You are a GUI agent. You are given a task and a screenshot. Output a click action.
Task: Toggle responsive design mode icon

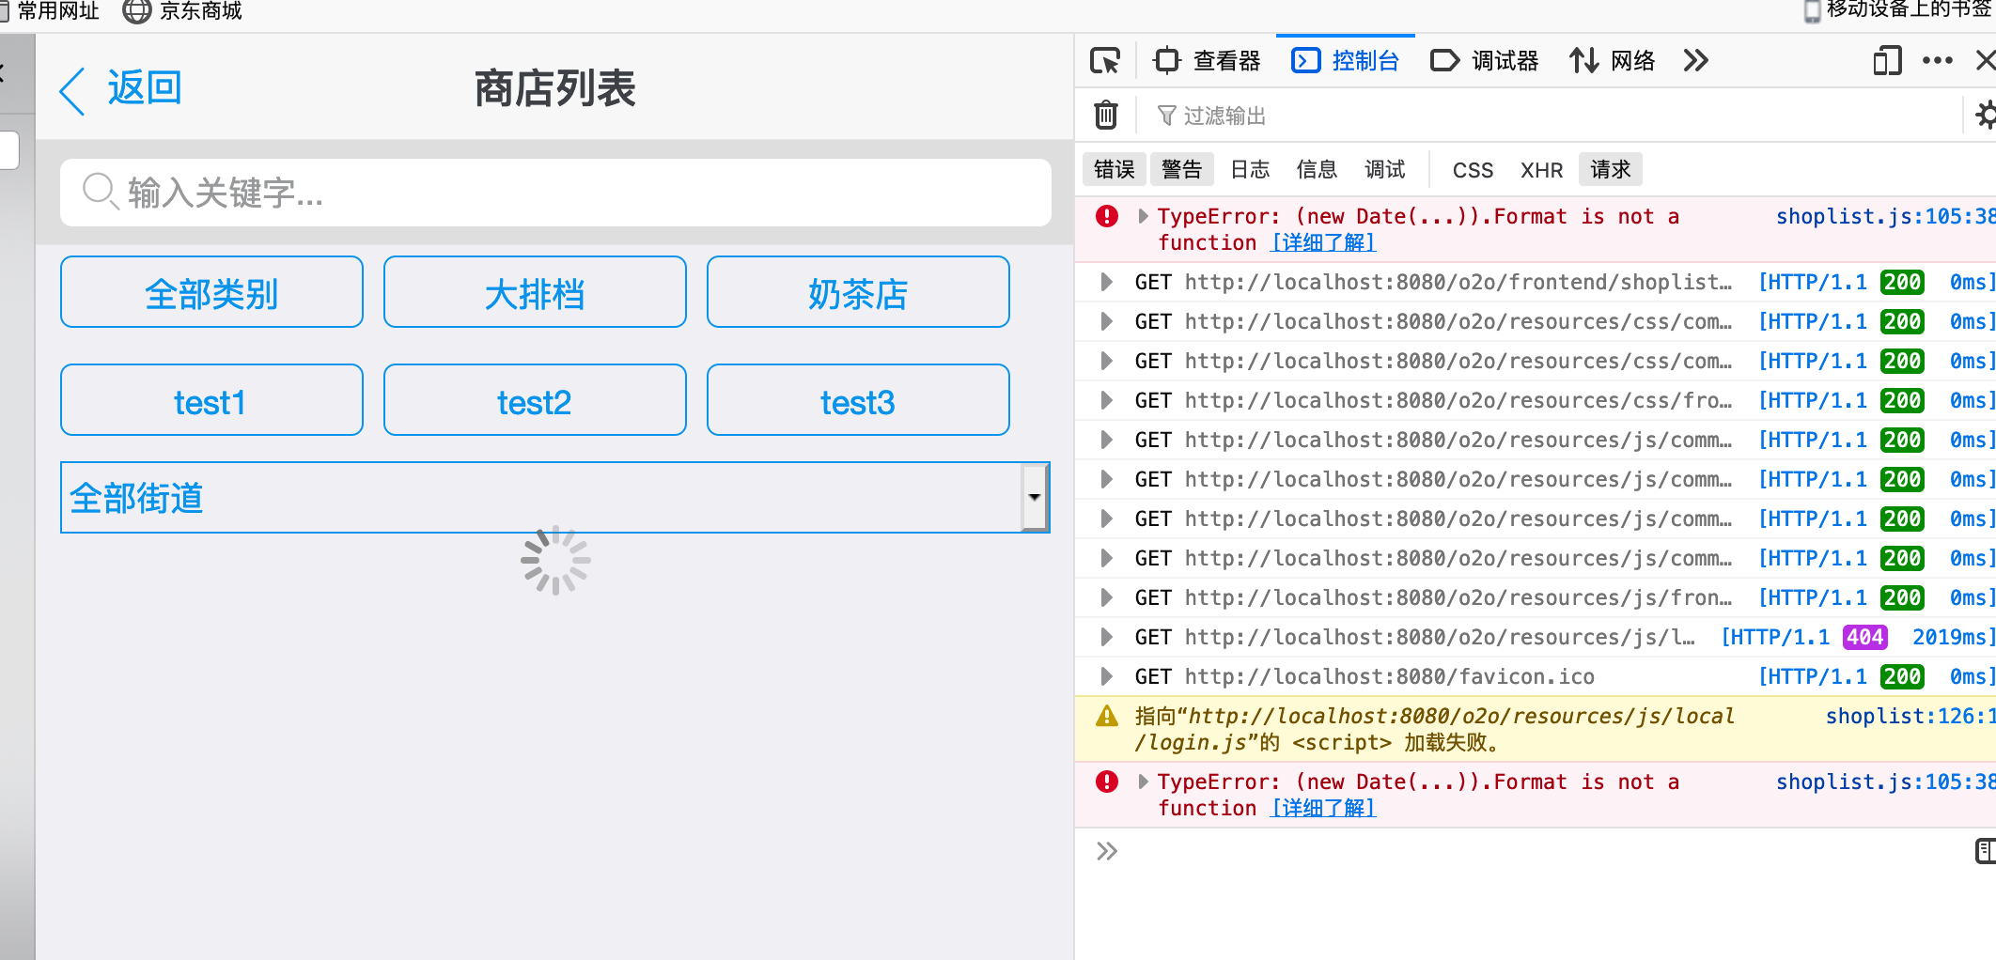point(1887,61)
